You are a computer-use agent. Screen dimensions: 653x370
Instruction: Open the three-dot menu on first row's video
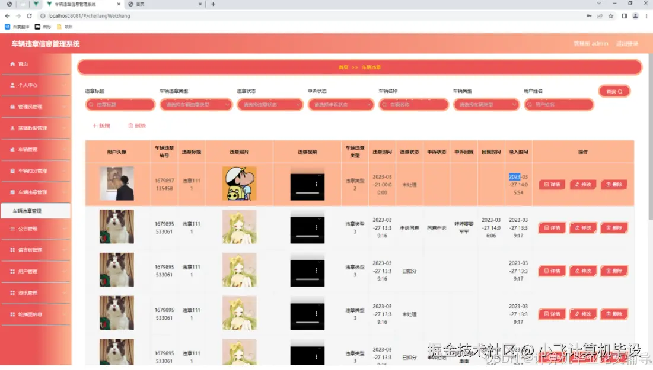click(x=316, y=184)
